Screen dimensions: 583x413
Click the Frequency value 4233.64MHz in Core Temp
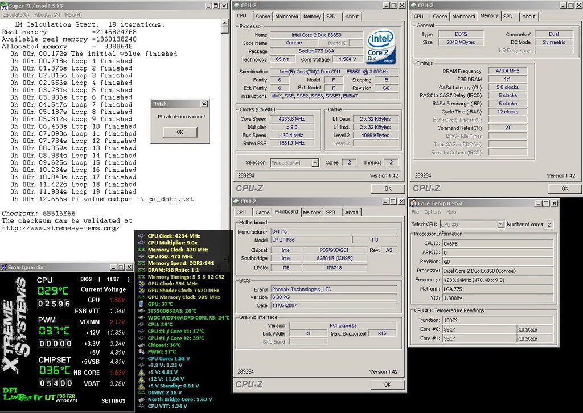pos(498,280)
